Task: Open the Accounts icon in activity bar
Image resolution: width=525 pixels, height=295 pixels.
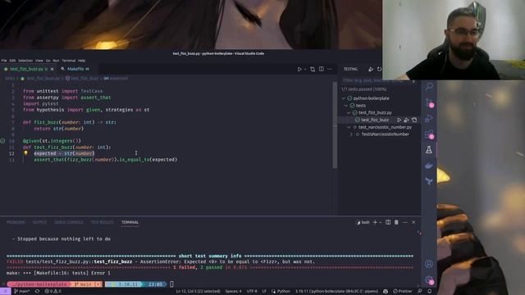Action: click(x=429, y=264)
